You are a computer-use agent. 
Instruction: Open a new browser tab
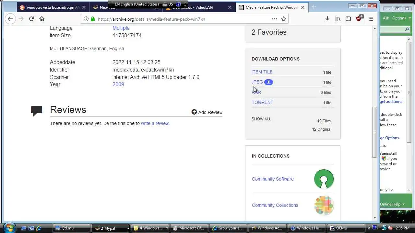click(314, 7)
